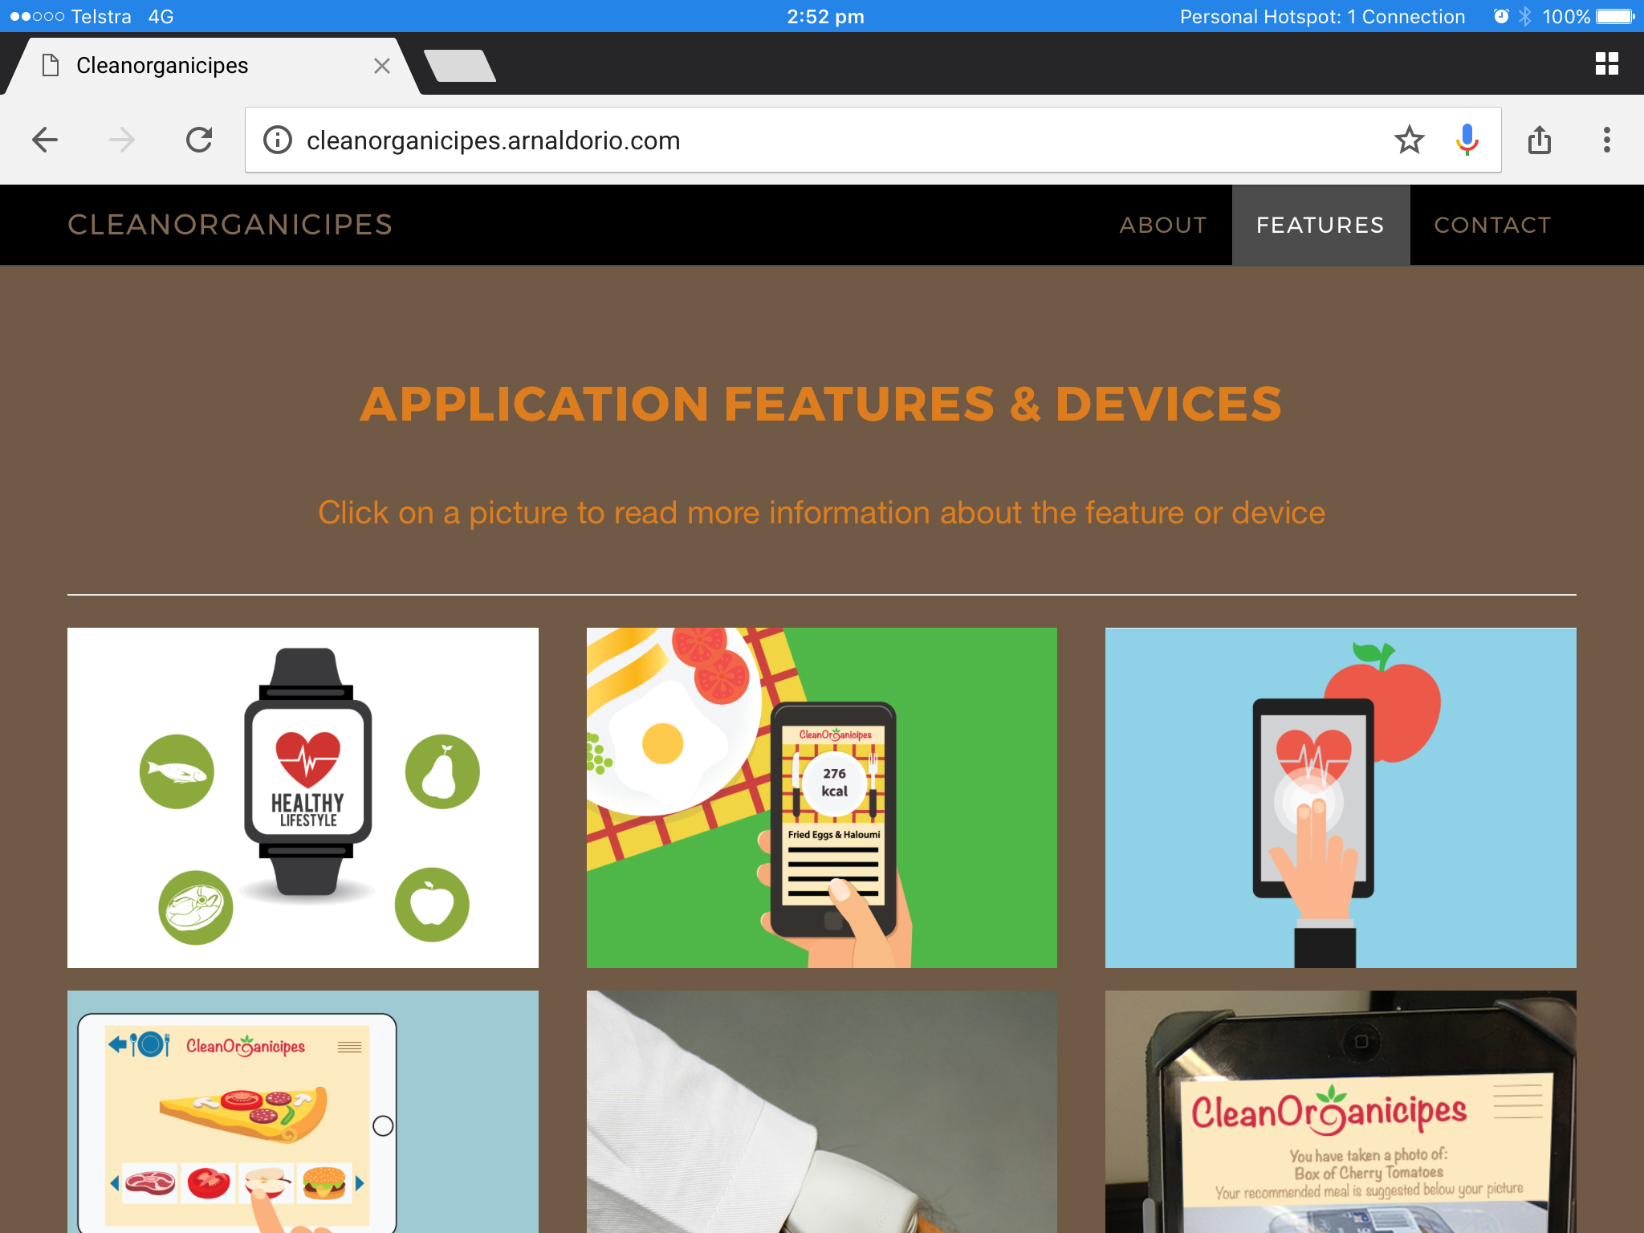
Task: Start voice search with the microphone icon
Action: click(1467, 140)
